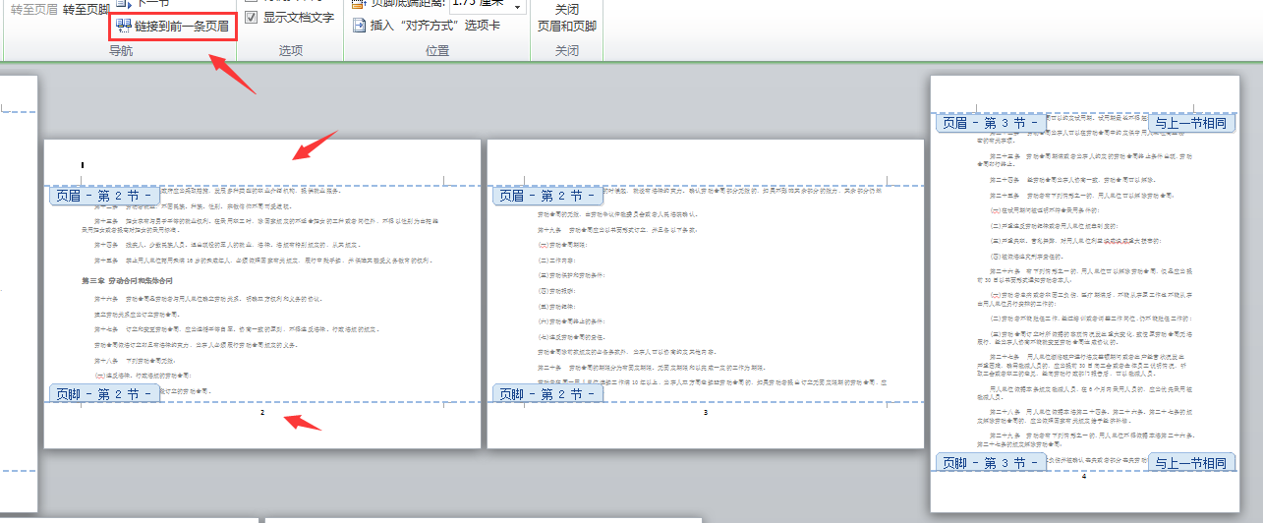Click 页脚 - 第 2 节 tag on page 3

548,394
